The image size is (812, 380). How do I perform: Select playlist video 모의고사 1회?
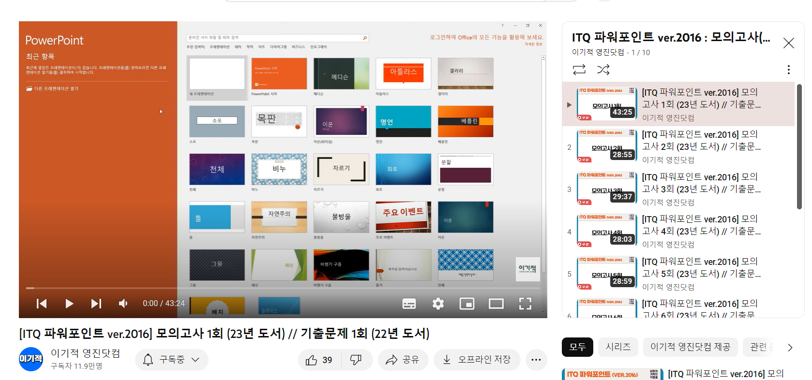pos(678,104)
